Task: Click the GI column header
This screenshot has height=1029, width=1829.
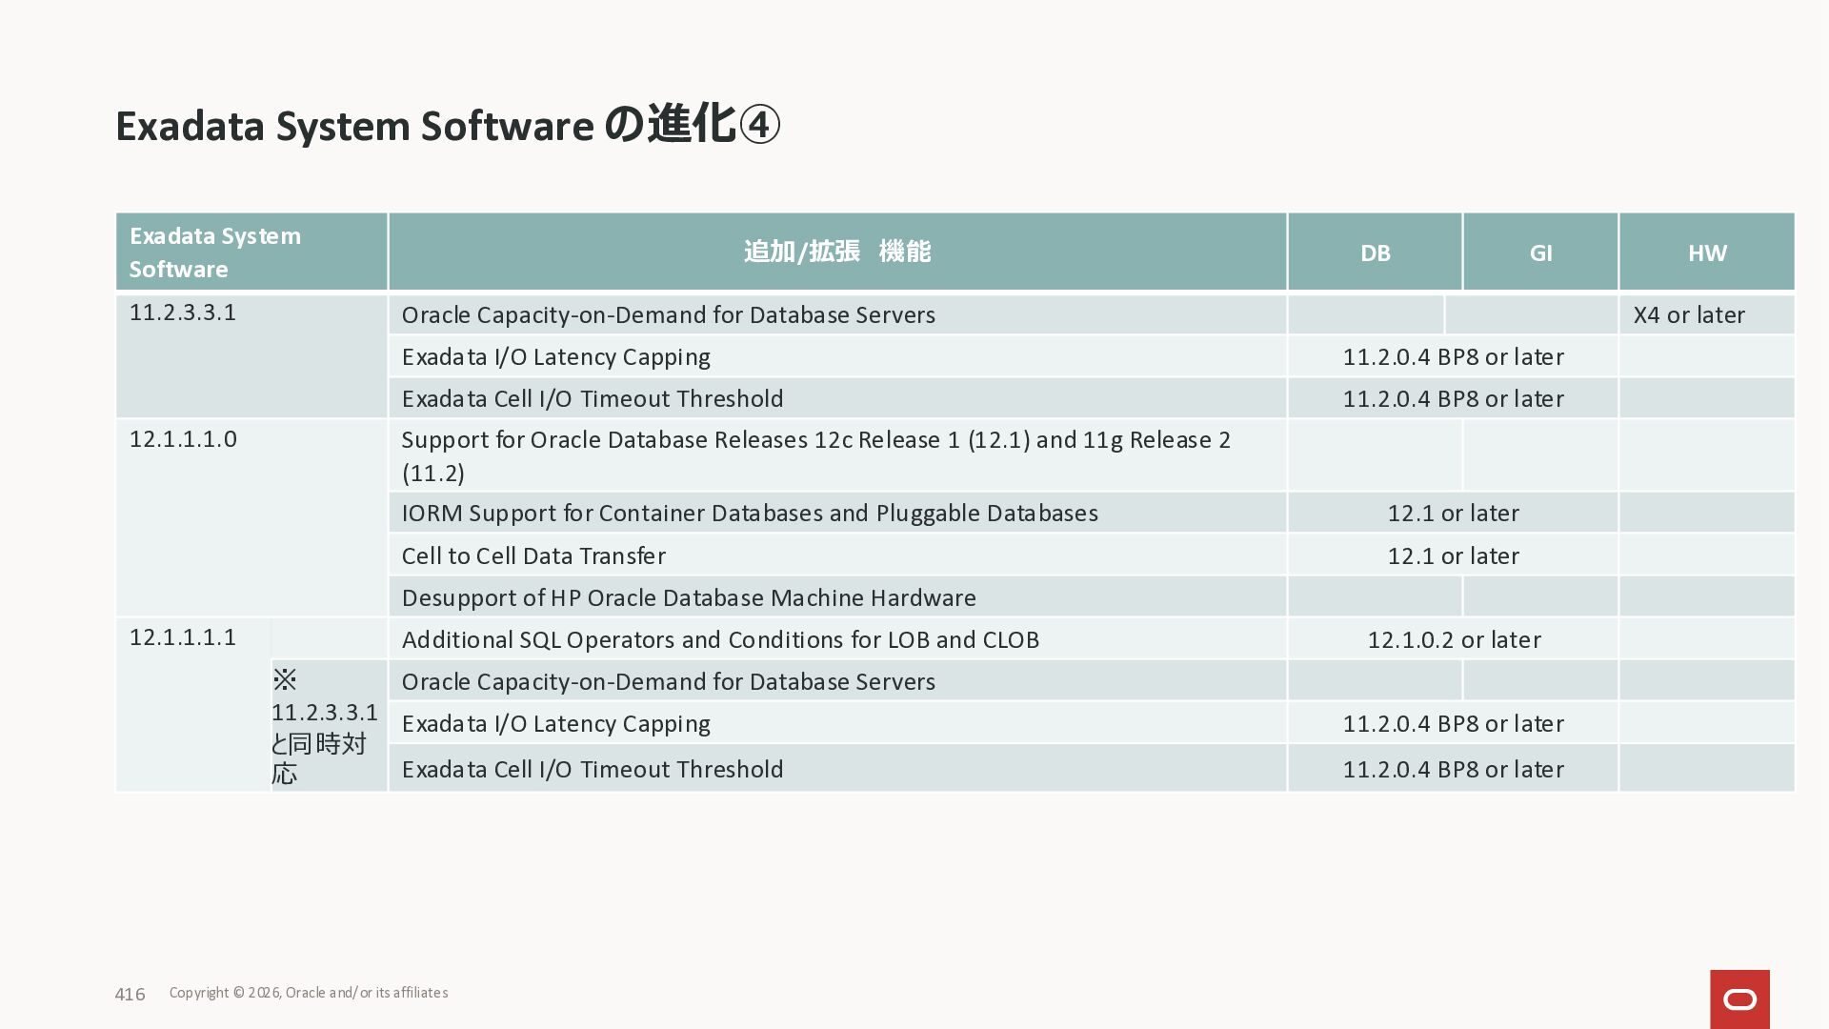Action: [x=1540, y=252]
